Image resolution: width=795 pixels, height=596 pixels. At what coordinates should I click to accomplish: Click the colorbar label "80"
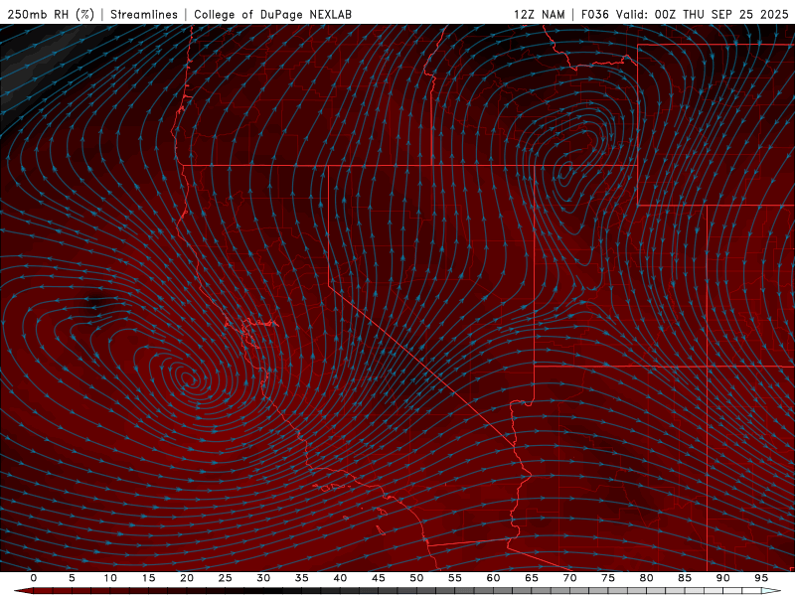(x=646, y=578)
